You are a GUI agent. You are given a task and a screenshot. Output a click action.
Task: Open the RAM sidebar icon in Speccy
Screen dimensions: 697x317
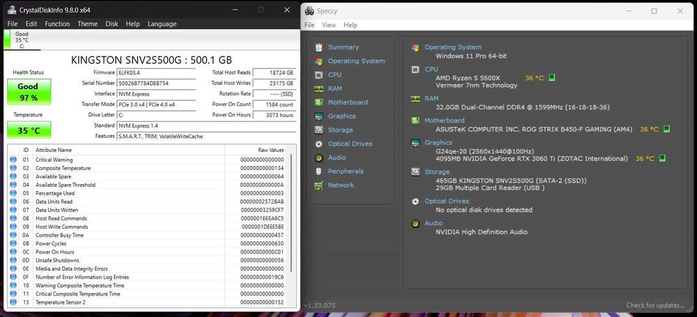point(319,88)
